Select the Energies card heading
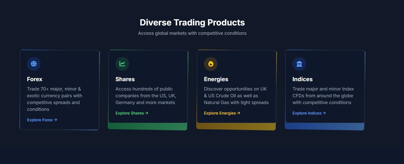 (x=216, y=79)
